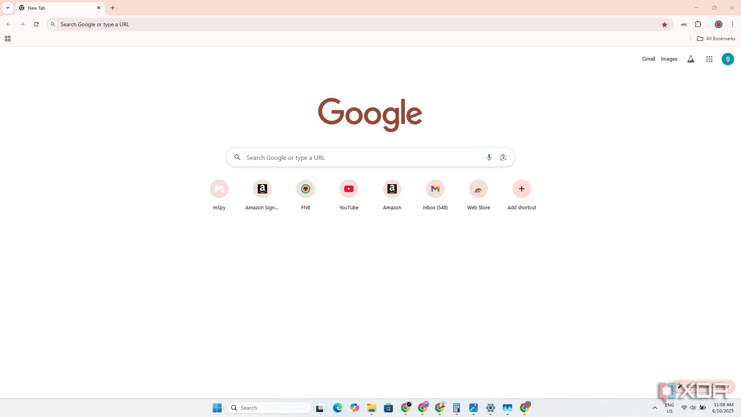The height and width of the screenshot is (417, 741).
Task: Open the Amazon shortcut
Action: click(392, 195)
